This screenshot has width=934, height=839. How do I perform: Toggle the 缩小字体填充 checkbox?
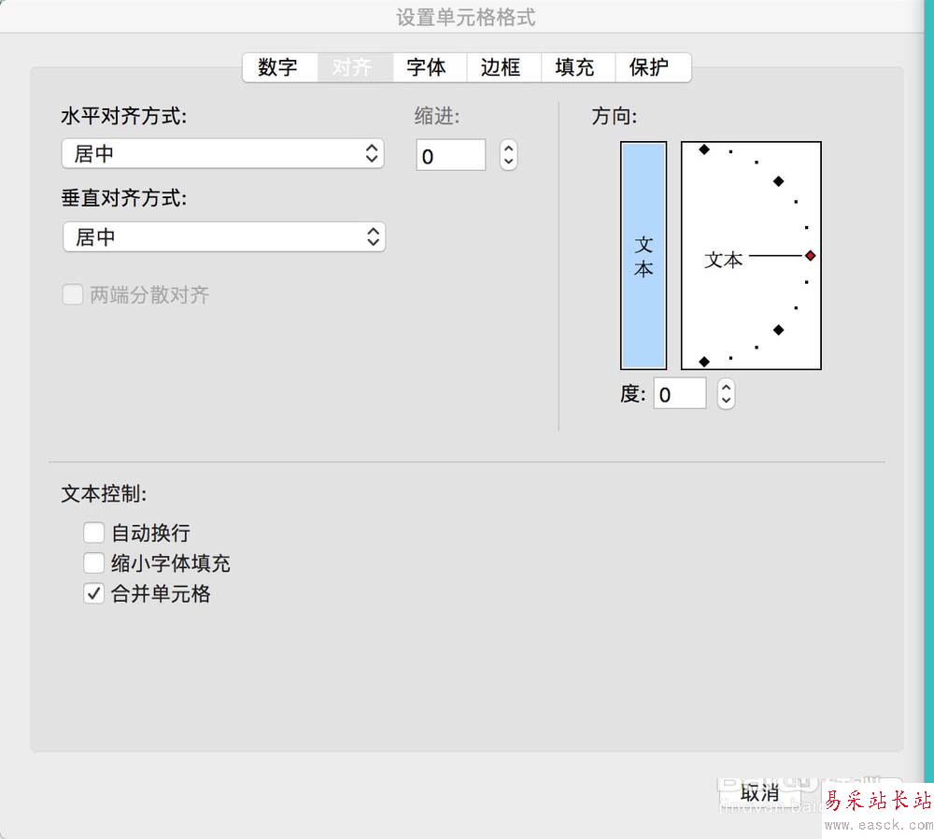93,563
